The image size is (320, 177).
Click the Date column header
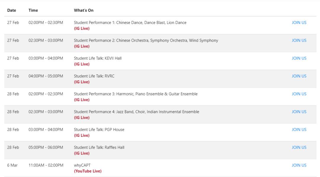click(12, 10)
